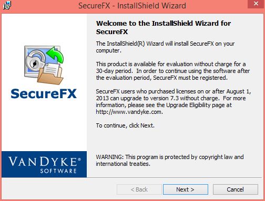Click the SecureFX - InstallShield Wizard title
This screenshot has width=265, height=201.
point(132,6)
